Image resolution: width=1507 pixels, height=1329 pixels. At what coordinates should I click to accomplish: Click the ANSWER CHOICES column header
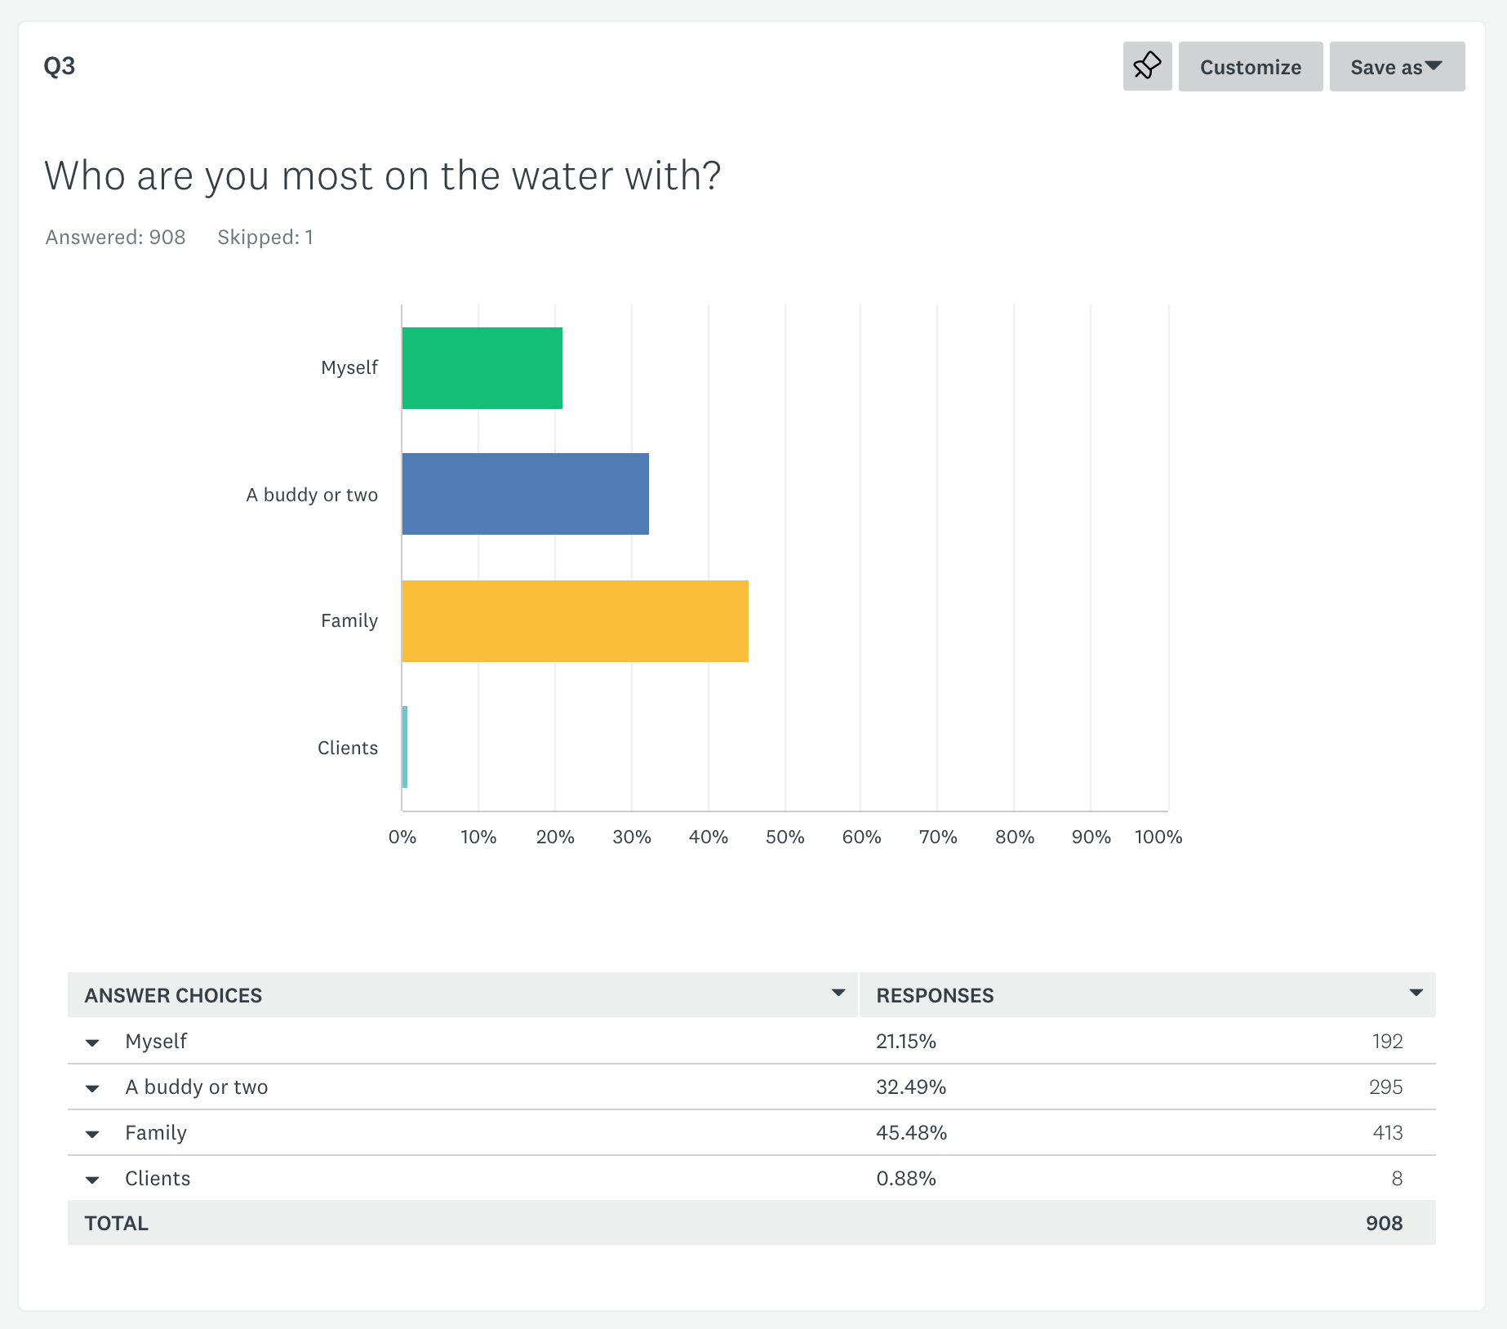click(x=173, y=995)
